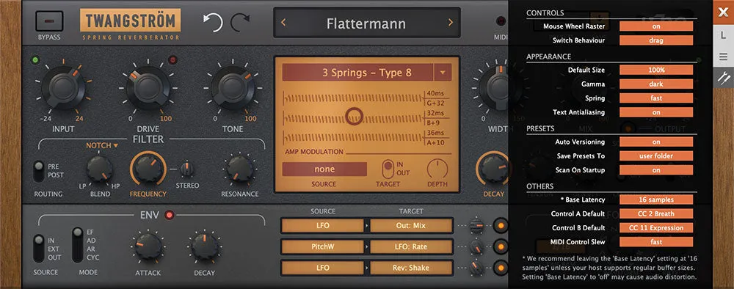Open the LFO: Rate target selector
734x289 pixels.
(x=411, y=247)
